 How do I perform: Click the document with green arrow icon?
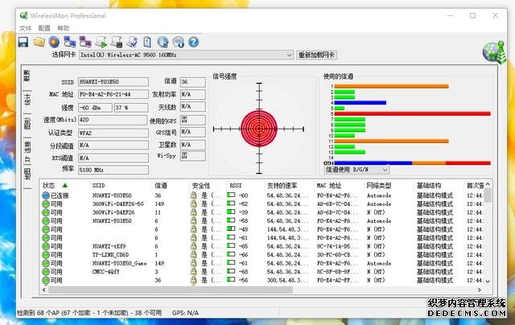tap(101, 42)
